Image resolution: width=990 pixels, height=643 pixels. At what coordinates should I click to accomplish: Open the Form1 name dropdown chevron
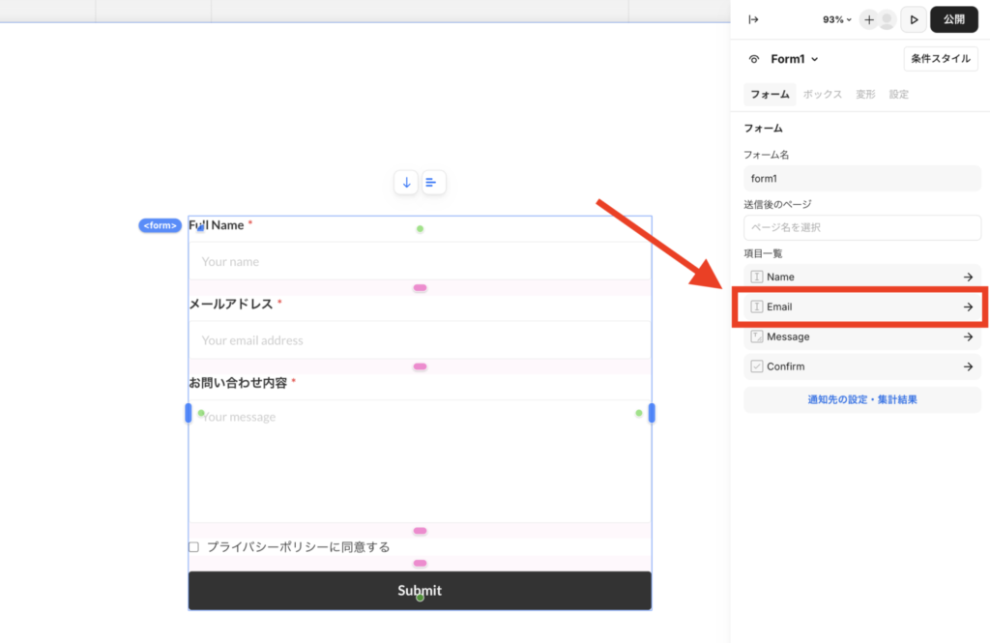pyautogui.click(x=812, y=59)
